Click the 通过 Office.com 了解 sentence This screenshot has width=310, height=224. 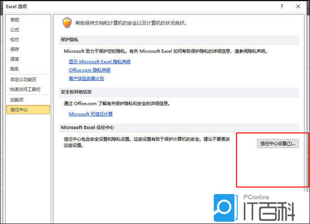117,104
